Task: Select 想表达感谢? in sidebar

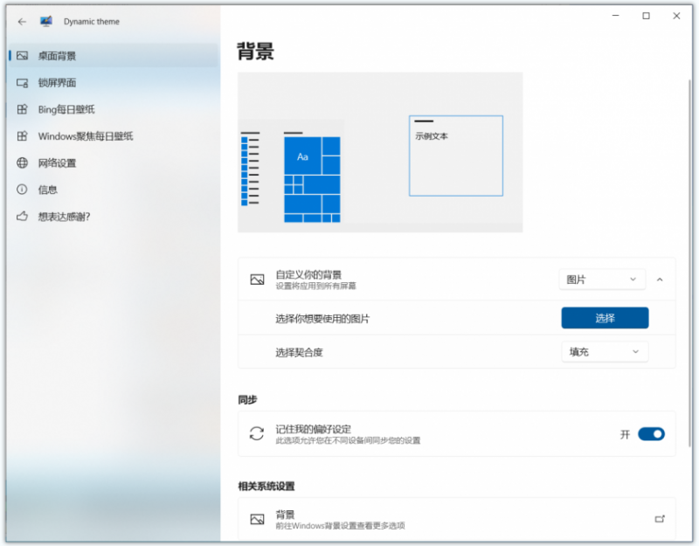Action: 114,216
